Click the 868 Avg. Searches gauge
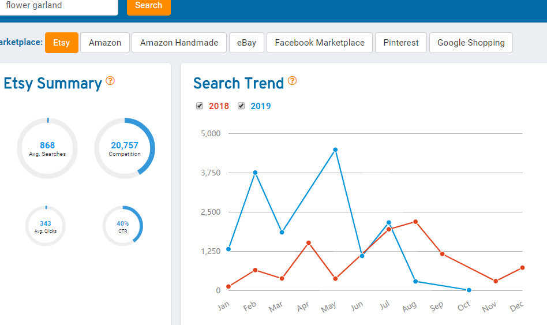 point(47,148)
